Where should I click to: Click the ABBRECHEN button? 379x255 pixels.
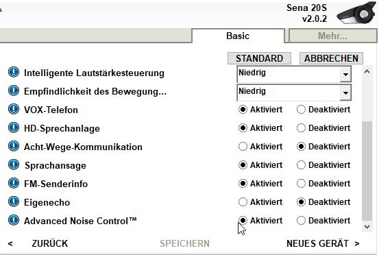pyautogui.click(x=331, y=58)
